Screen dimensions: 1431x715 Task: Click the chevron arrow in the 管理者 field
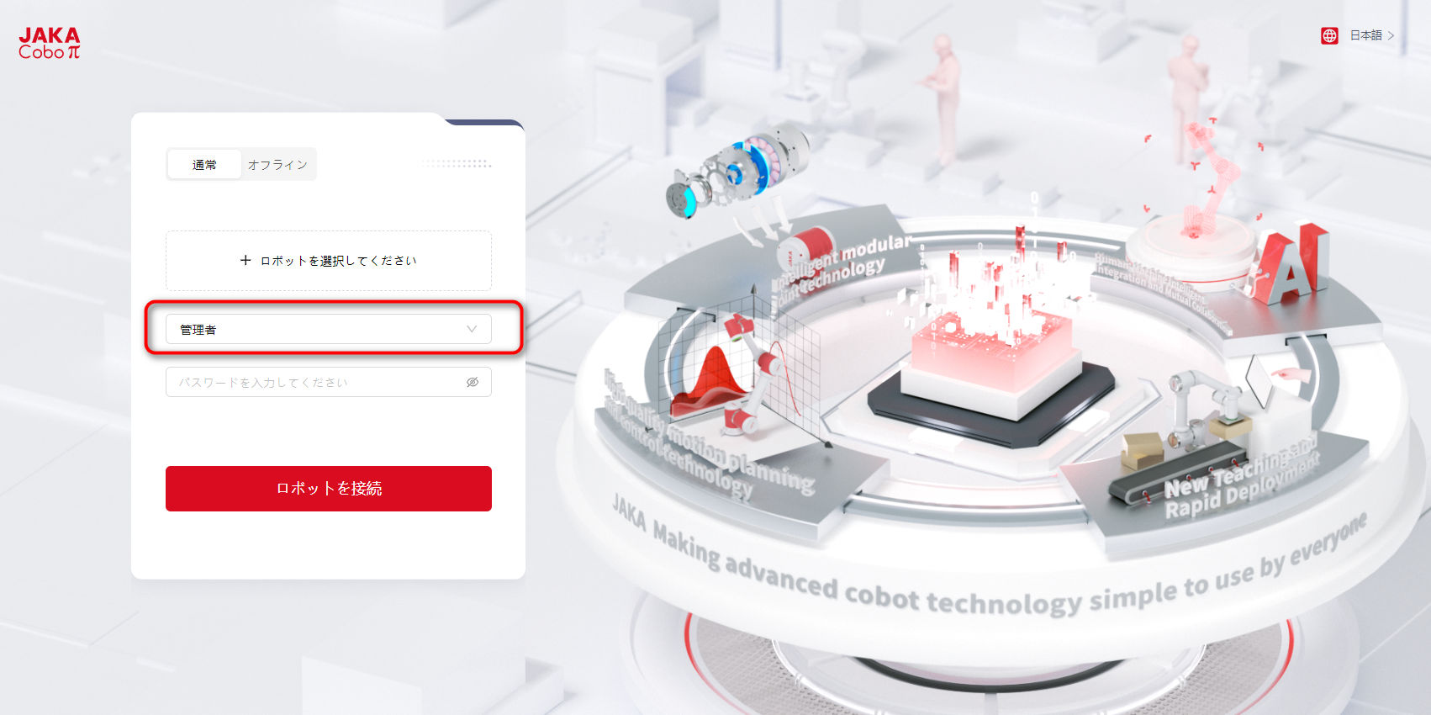[472, 329]
